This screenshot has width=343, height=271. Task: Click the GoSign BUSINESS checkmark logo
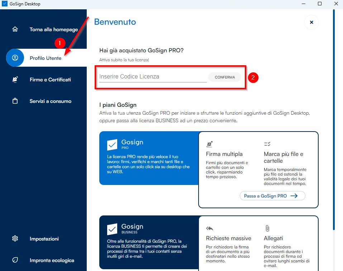112,229
